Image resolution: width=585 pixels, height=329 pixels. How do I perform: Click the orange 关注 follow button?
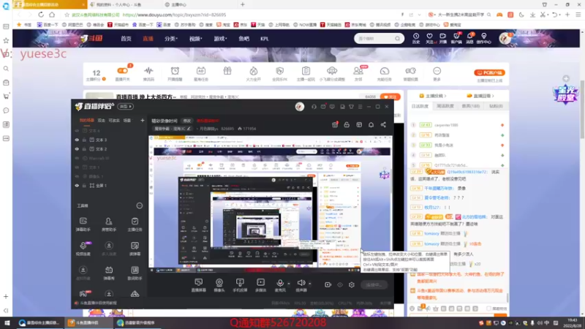pos(390,97)
